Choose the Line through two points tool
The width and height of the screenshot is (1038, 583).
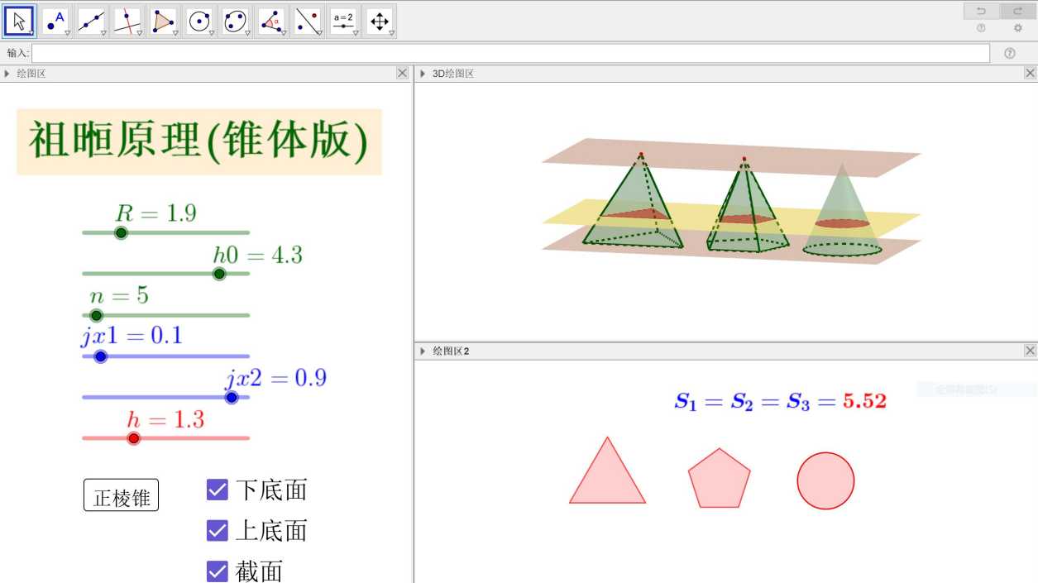coord(91,22)
